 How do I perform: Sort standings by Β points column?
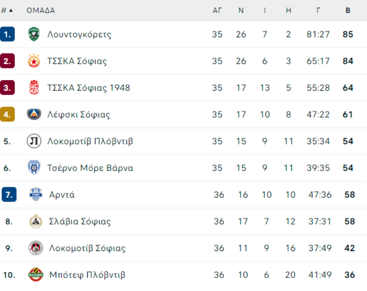(x=348, y=10)
